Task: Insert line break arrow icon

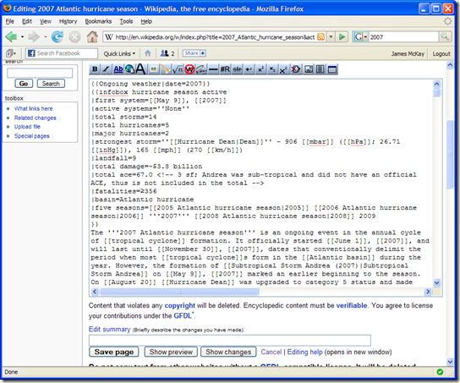Action: tap(249, 69)
